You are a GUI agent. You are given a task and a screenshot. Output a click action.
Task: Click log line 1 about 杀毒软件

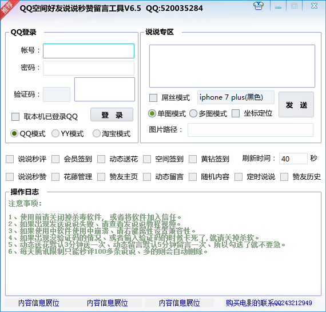pos(95,218)
